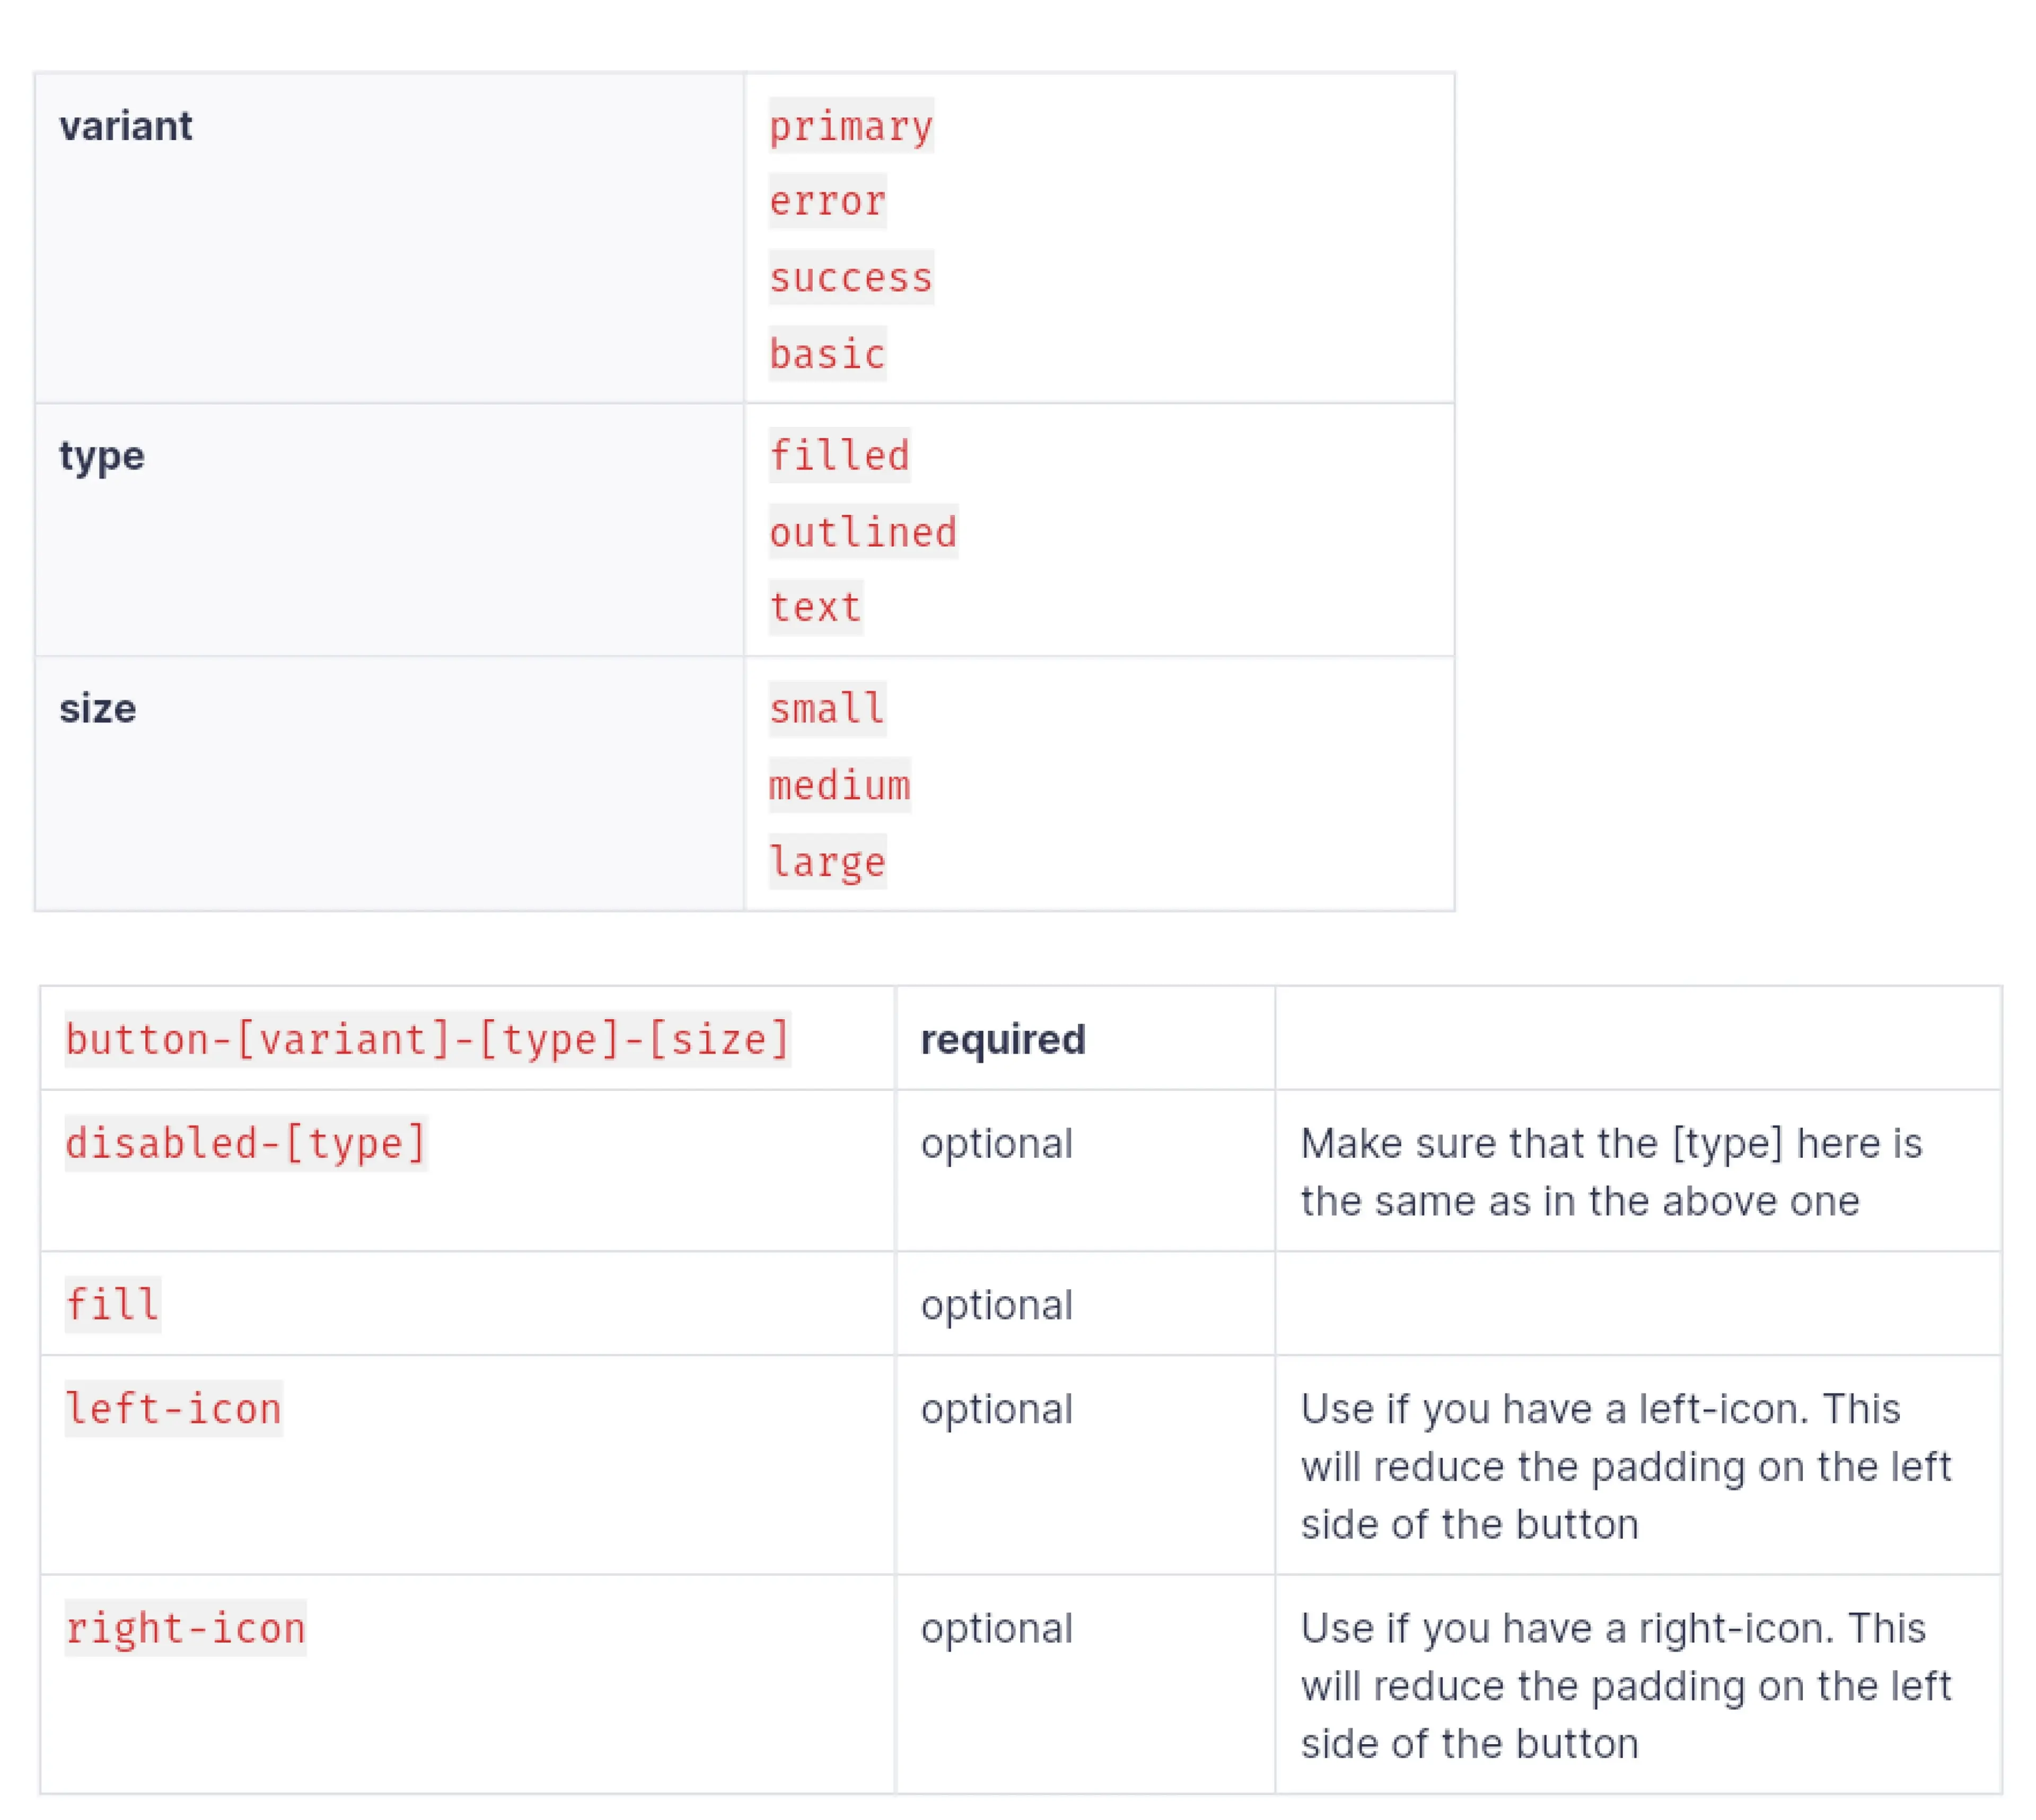Viewport: 2036px width, 1820px height.
Task: Select the 'small' size code tag
Action: [x=827, y=709]
